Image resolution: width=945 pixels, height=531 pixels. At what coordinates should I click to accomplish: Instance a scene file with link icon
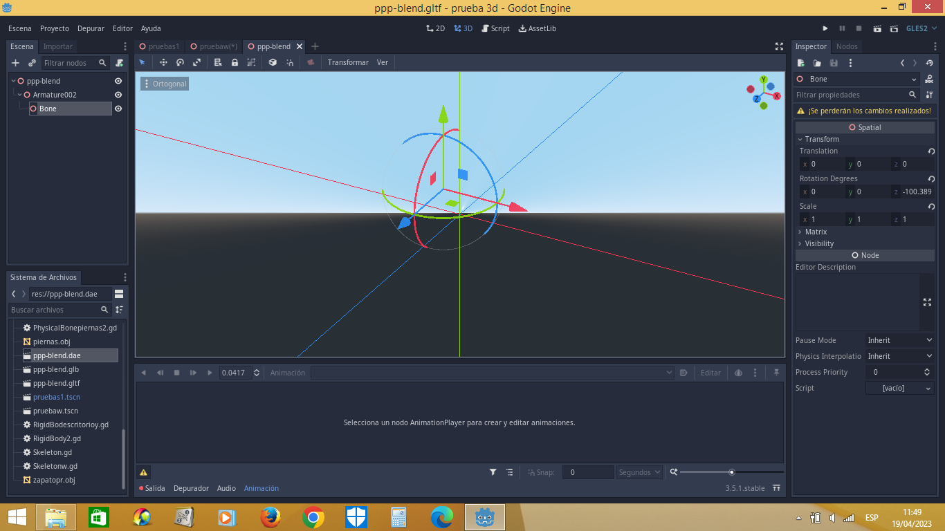(x=32, y=63)
